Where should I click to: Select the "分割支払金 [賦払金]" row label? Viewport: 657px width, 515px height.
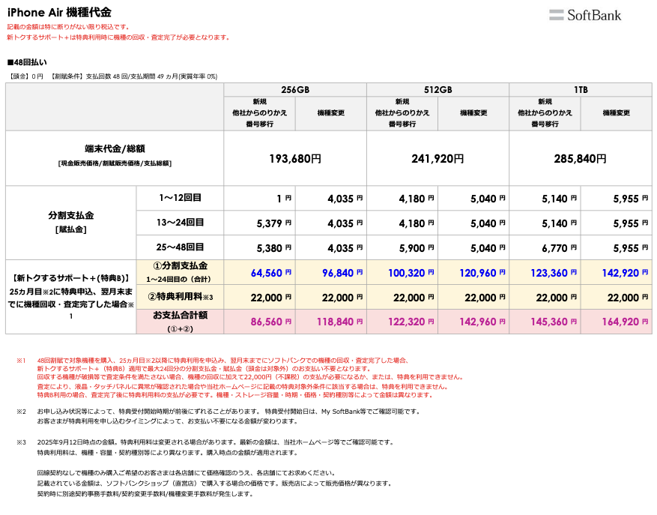[x=71, y=222]
